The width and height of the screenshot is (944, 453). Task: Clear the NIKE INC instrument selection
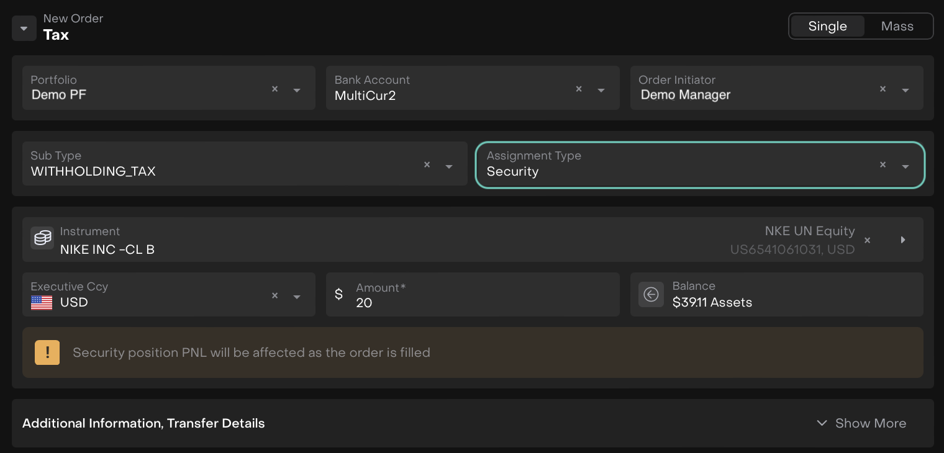(868, 240)
